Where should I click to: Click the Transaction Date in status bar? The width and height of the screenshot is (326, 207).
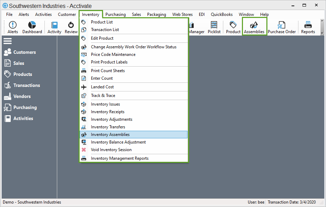coord(292,202)
